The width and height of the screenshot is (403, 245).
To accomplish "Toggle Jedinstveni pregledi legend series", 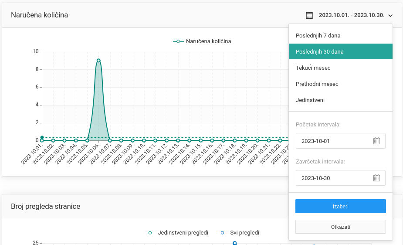I will click(176, 233).
